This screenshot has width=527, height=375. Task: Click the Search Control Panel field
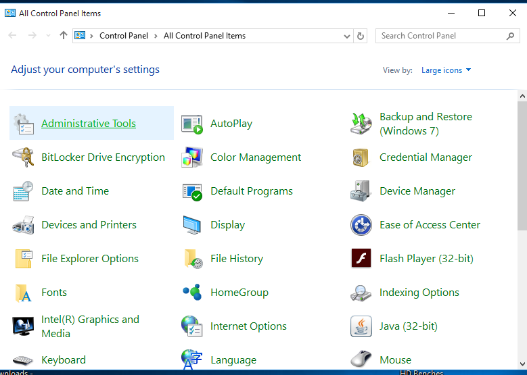pos(448,36)
